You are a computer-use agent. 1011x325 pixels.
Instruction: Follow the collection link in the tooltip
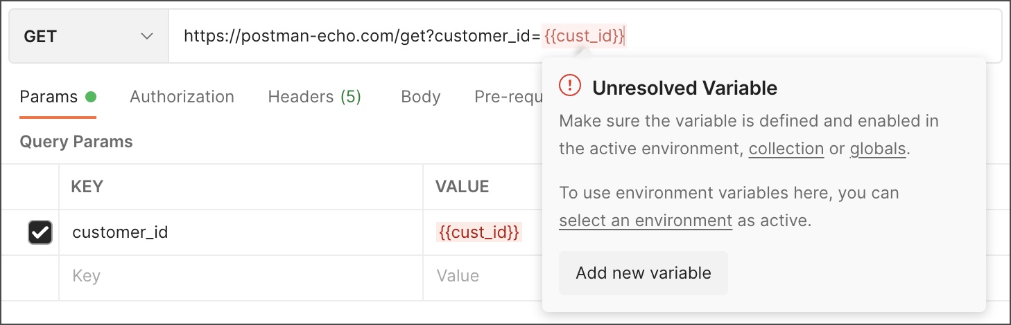786,149
